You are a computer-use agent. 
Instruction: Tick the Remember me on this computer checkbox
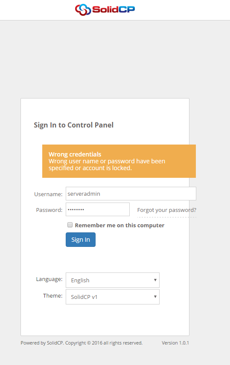tap(70, 225)
